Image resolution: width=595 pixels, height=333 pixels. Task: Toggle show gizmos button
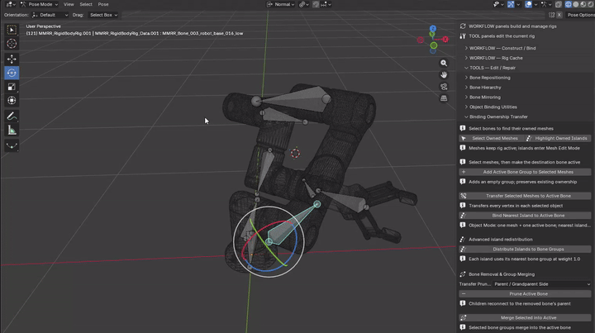(x=511, y=4)
